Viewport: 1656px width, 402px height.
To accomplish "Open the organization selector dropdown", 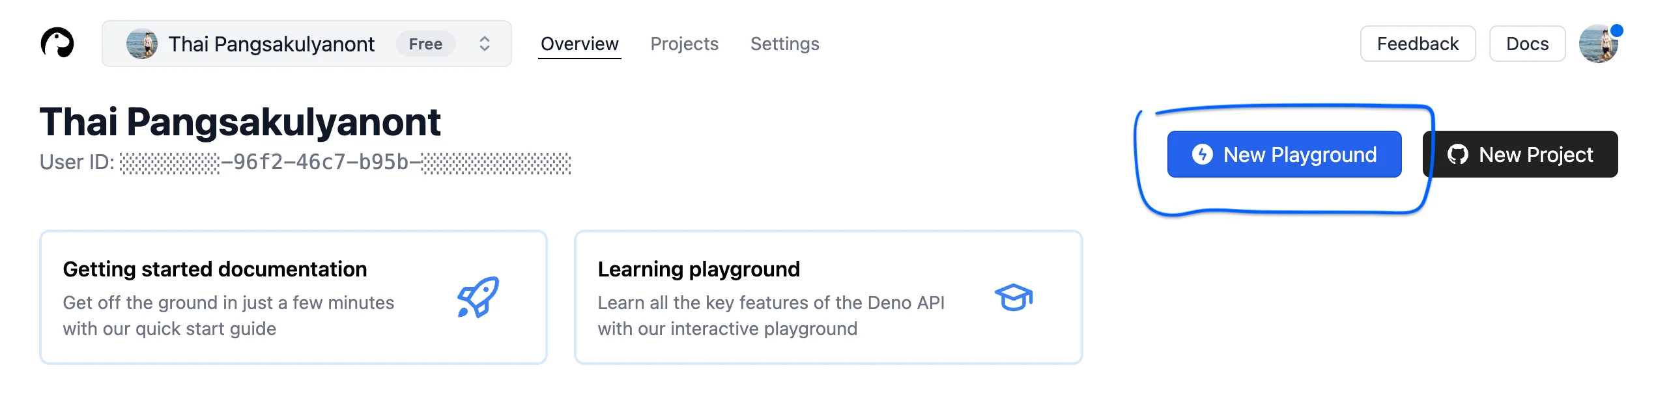I will coord(306,44).
